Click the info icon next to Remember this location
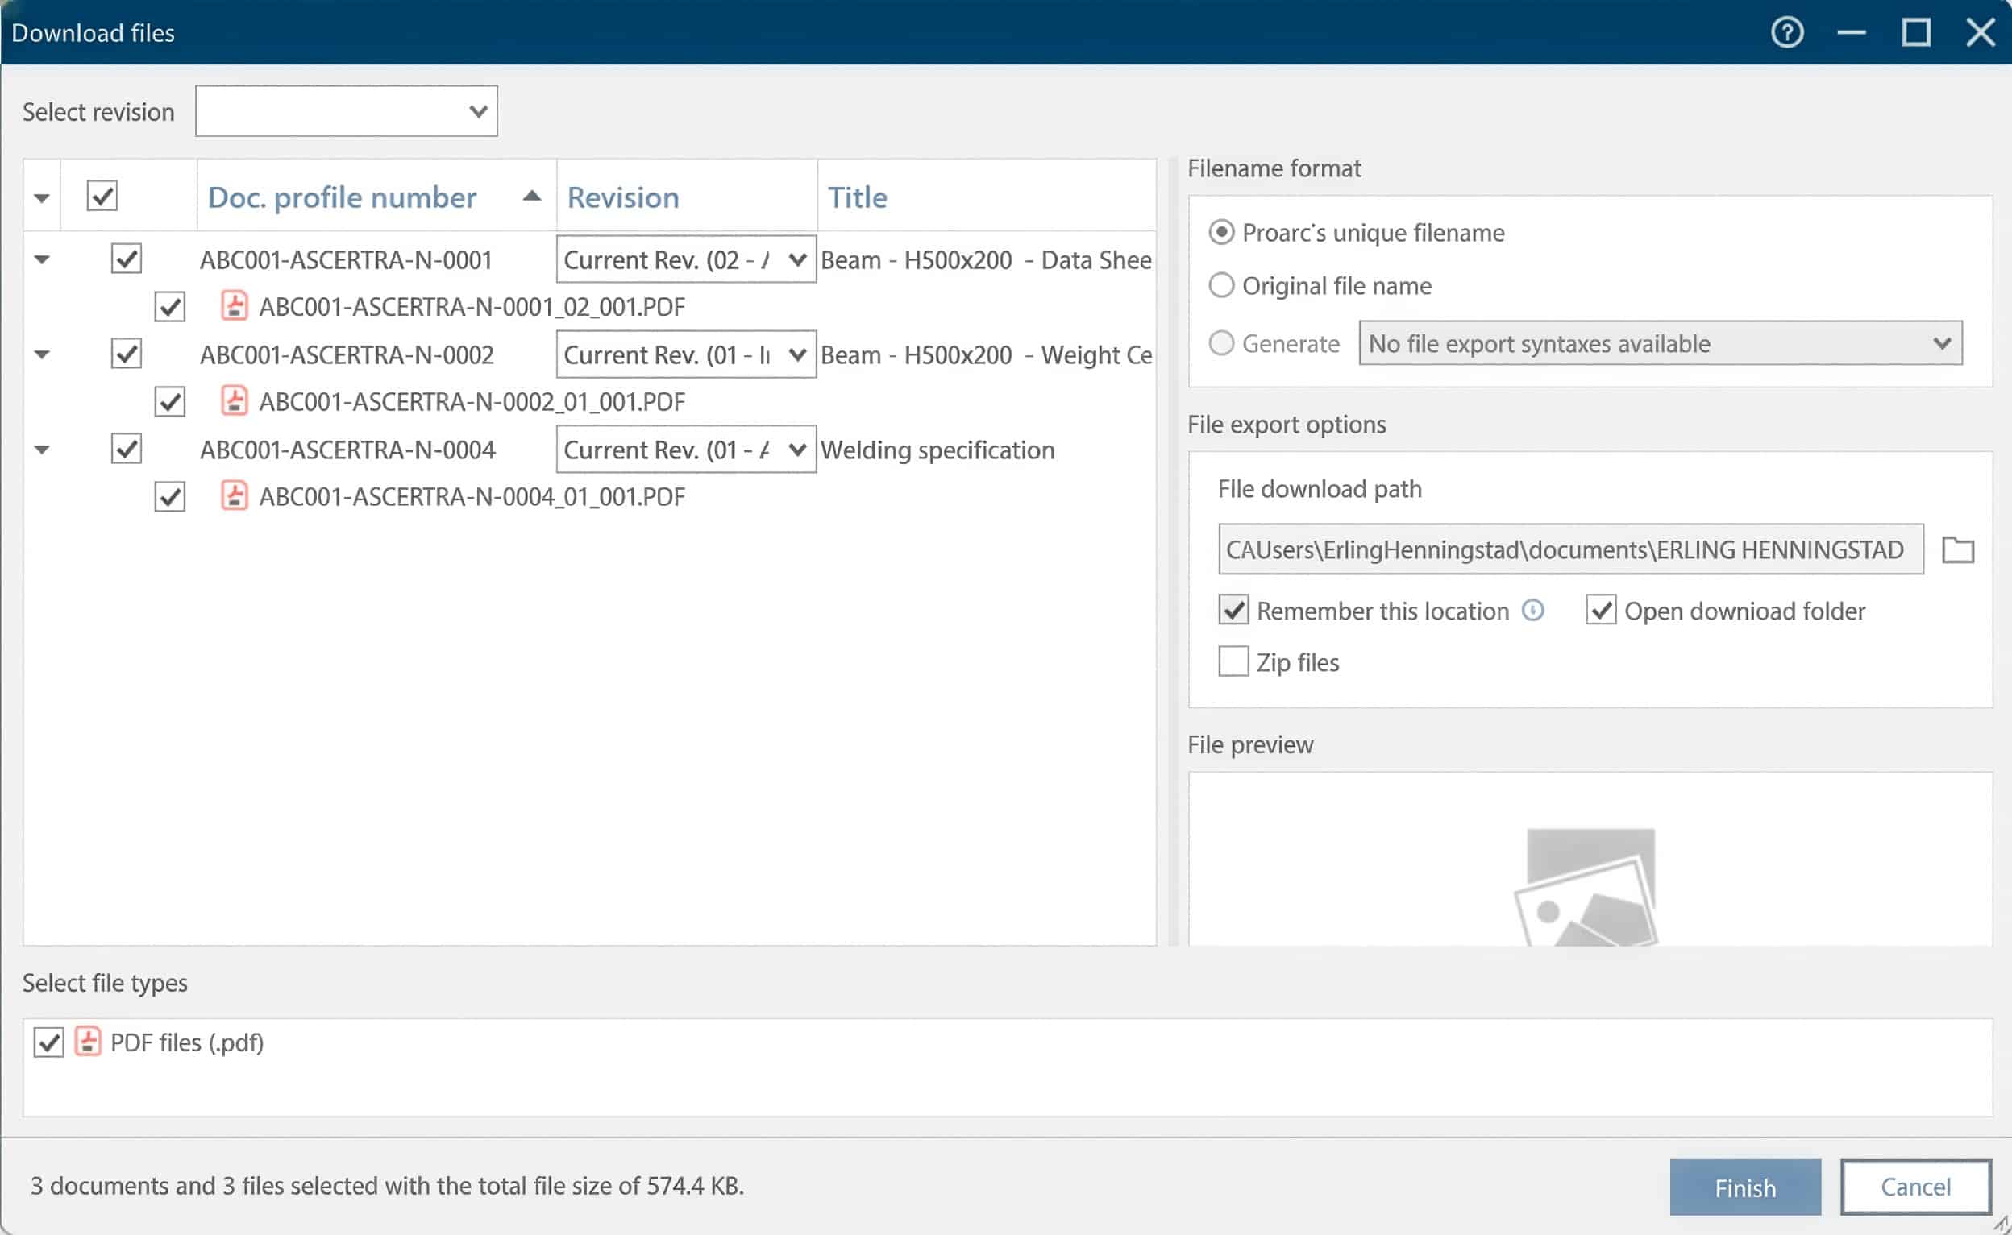This screenshot has height=1235, width=2012. (1532, 610)
